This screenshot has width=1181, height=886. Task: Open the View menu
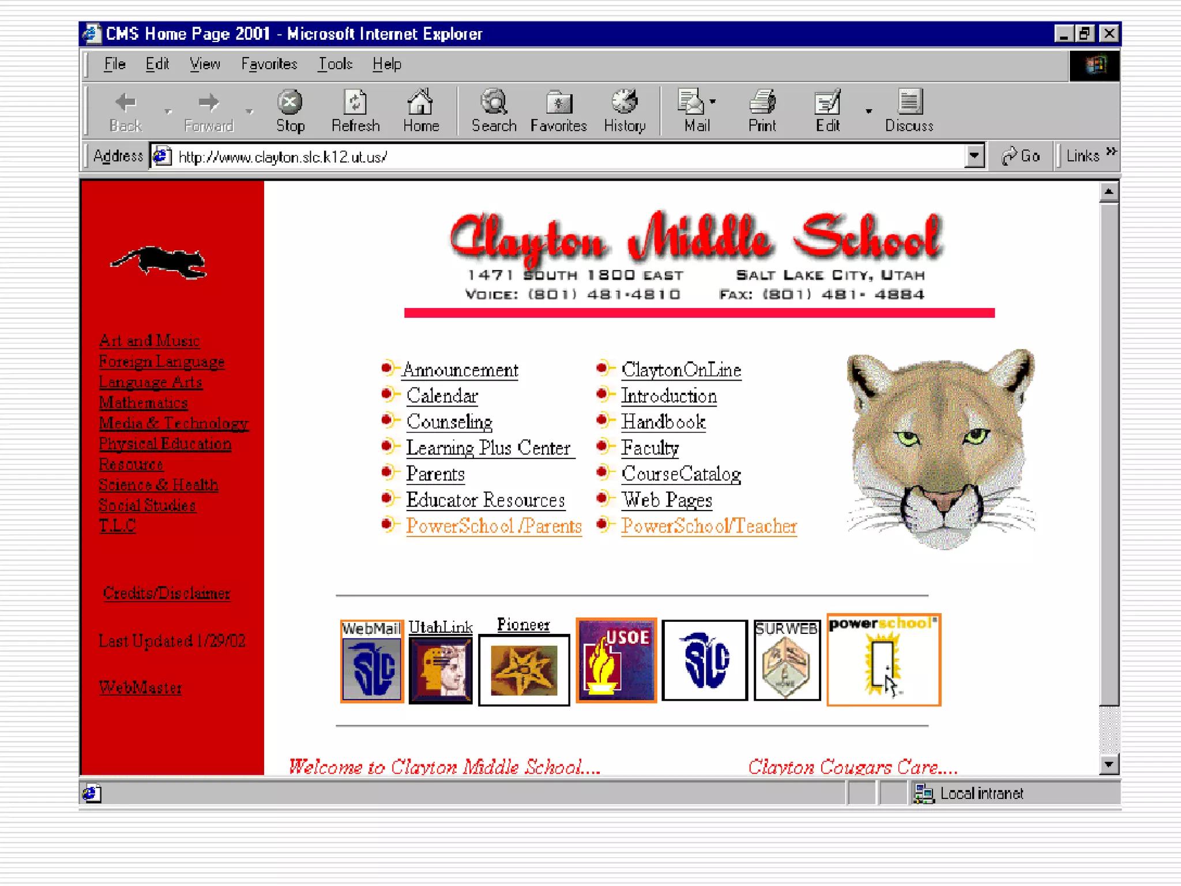click(205, 64)
